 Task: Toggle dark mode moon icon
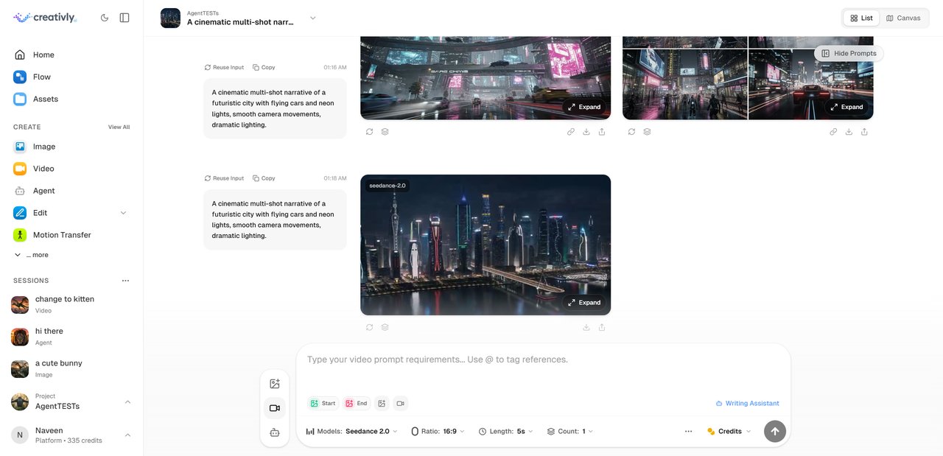[x=104, y=18]
